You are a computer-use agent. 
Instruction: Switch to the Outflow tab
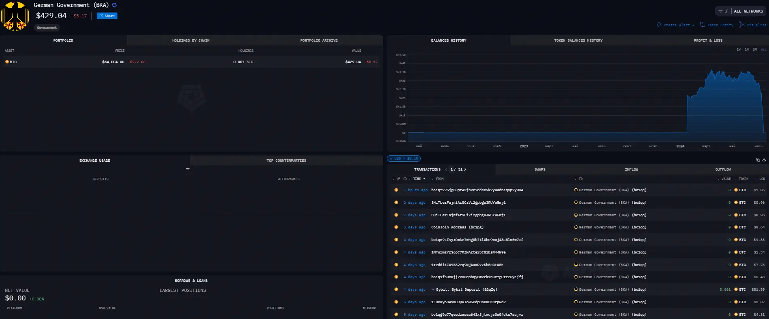[723, 169]
